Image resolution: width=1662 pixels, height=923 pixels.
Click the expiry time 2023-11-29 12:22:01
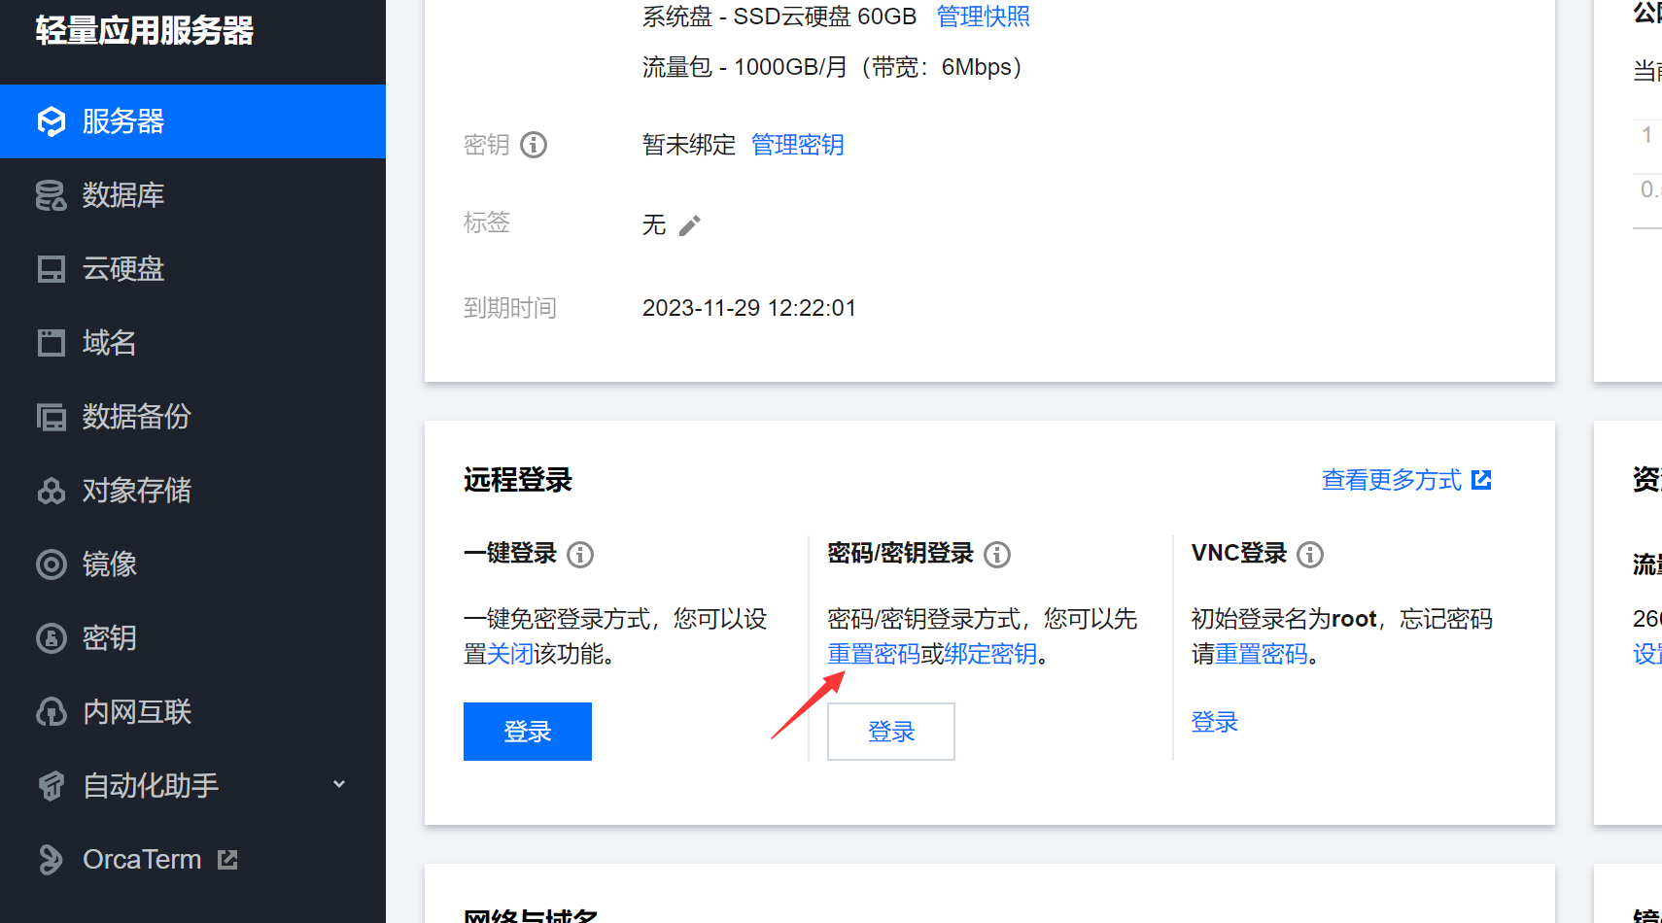749,308
